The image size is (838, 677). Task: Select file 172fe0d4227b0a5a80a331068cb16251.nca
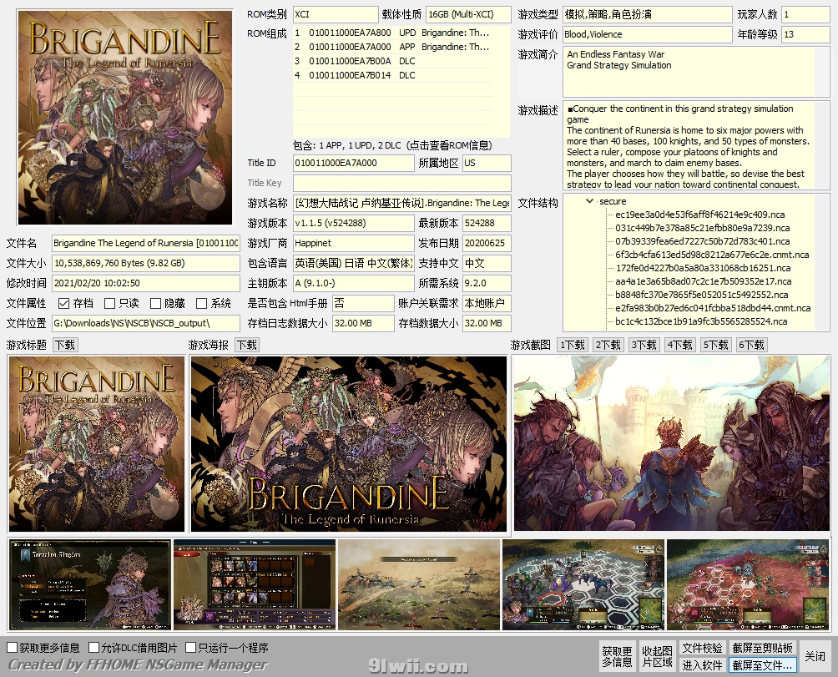(704, 268)
